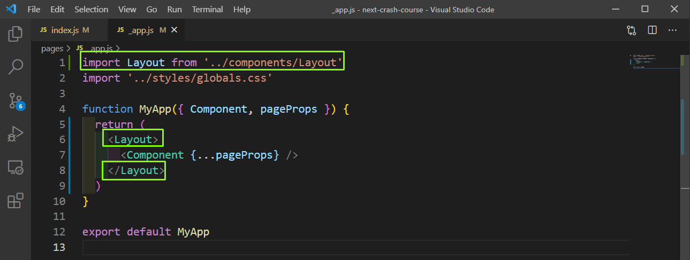The width and height of the screenshot is (690, 260).
Task: Click line number 4 in the gutter
Action: click(62, 109)
